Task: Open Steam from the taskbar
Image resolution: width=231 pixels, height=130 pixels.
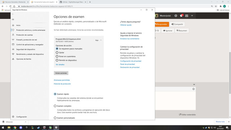Action: [39, 127]
